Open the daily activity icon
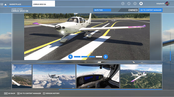Viewport: 174px width, 97px height. click(123, 4)
